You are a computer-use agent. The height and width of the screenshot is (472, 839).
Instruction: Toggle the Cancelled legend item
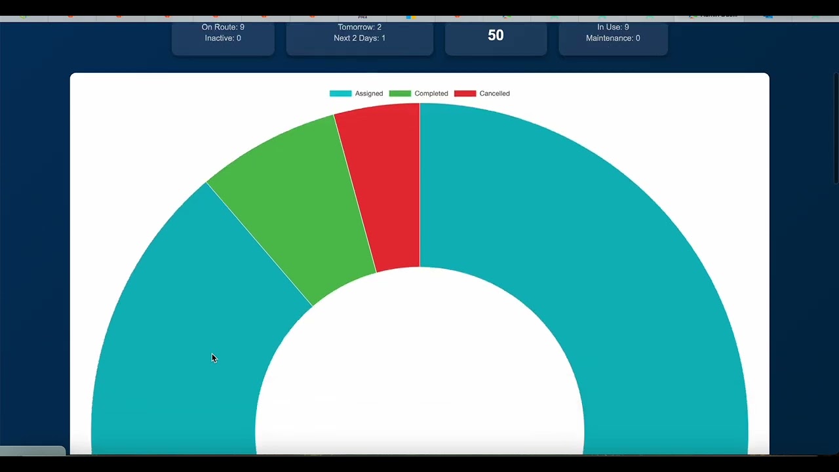click(482, 93)
